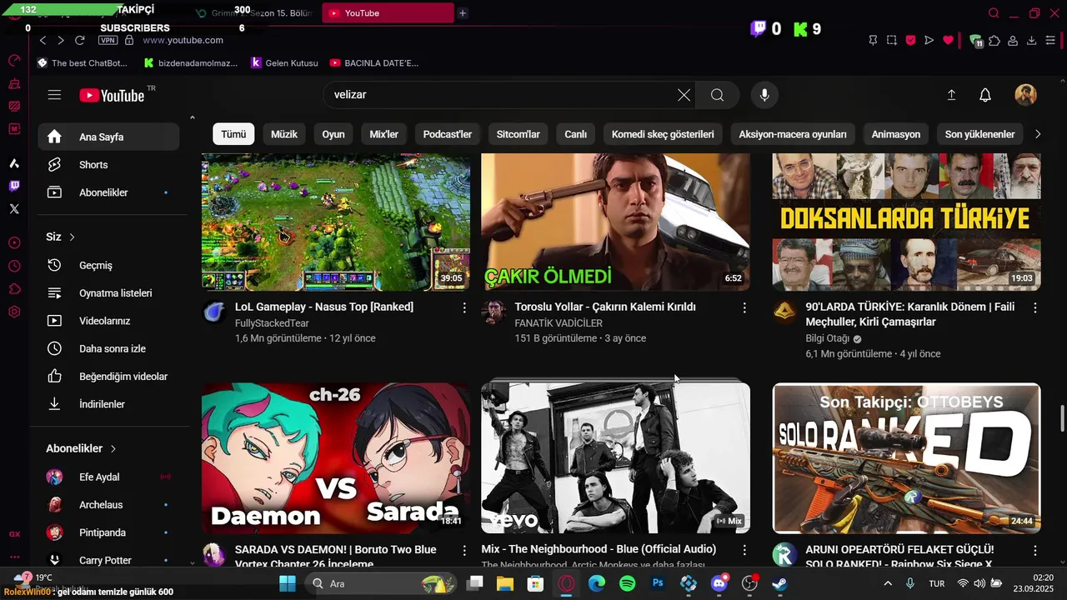Viewport: 1067px width, 600px height.
Task: Go back with browser back arrow
Action: (43, 40)
